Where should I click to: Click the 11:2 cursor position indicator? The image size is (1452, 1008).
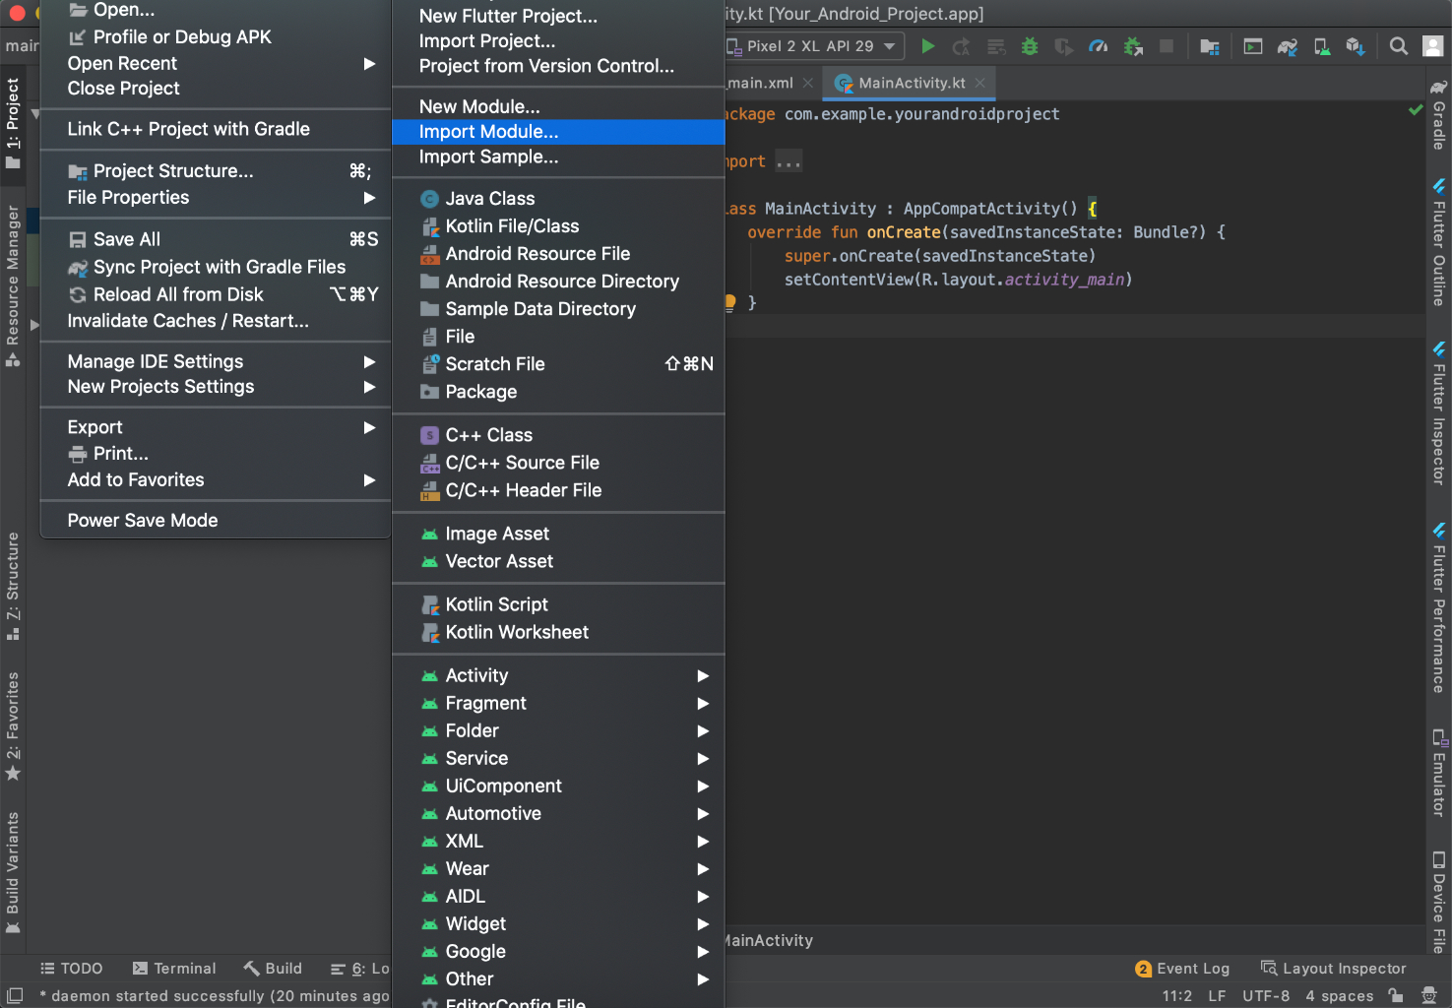[1177, 996]
